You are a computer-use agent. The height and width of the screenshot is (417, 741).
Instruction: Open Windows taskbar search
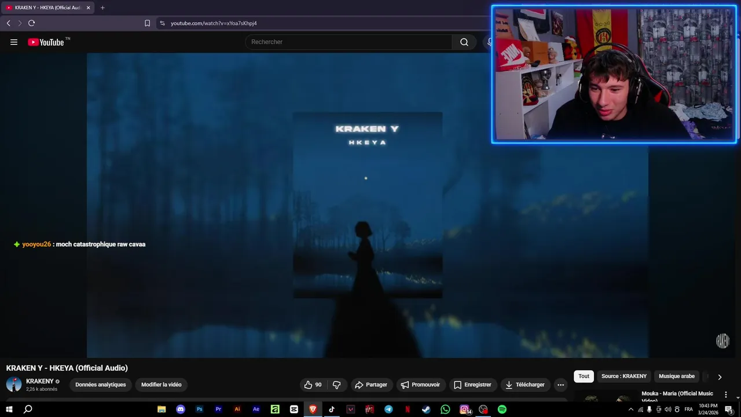tap(28, 409)
